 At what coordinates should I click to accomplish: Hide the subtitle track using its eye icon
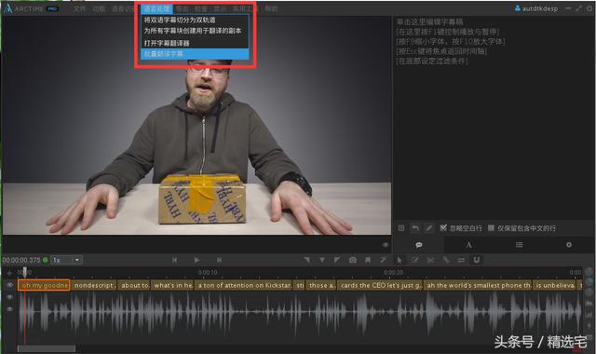point(10,285)
